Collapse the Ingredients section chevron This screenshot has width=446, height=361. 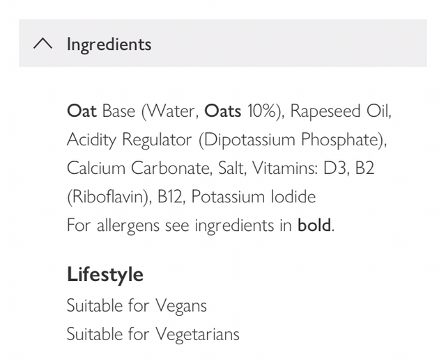click(x=43, y=44)
